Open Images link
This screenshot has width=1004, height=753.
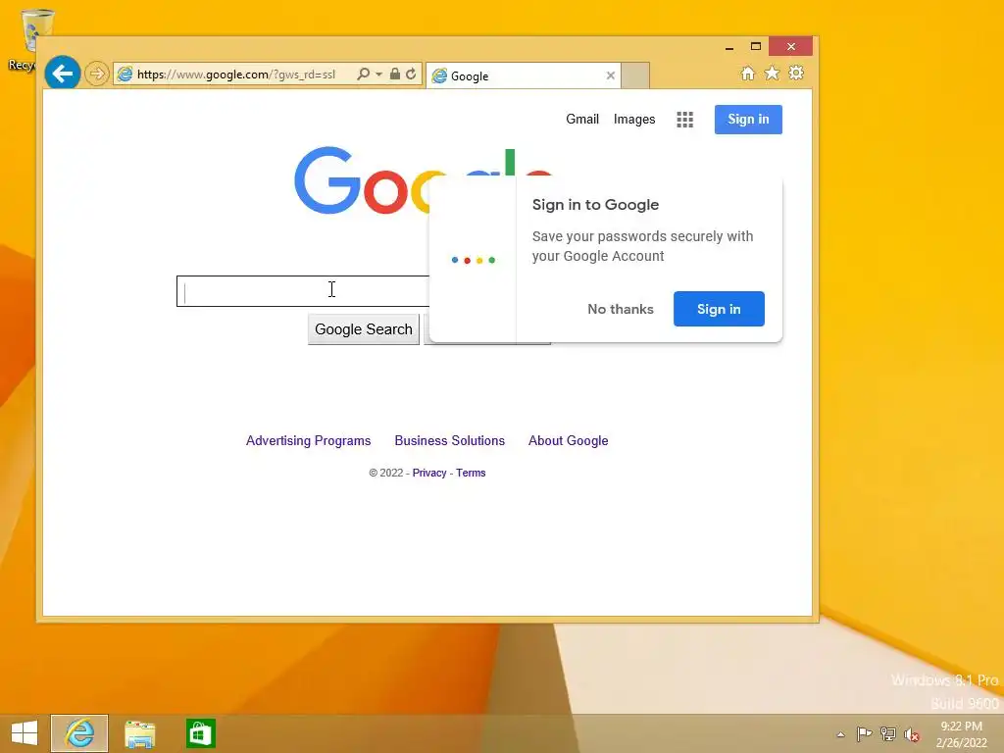[x=634, y=119]
